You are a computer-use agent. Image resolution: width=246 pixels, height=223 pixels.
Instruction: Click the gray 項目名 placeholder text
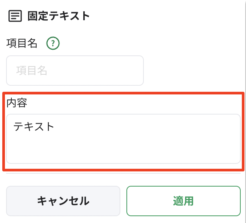click(x=31, y=71)
